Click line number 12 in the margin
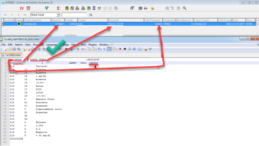The image size is (259, 146). (x=5, y=96)
